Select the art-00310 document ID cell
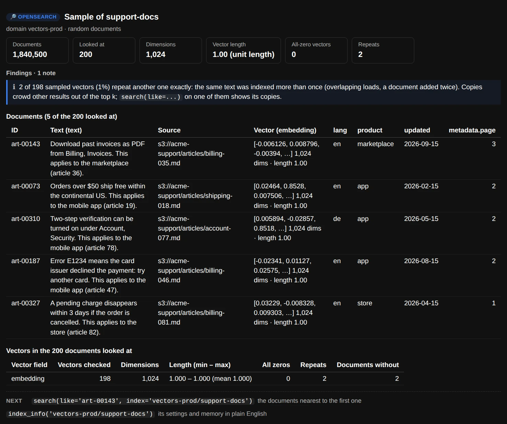Image resolution: width=507 pixels, height=424 pixels. (x=26, y=219)
